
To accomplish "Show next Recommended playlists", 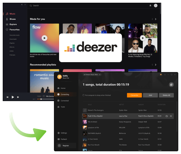I will click(x=156, y=65).
